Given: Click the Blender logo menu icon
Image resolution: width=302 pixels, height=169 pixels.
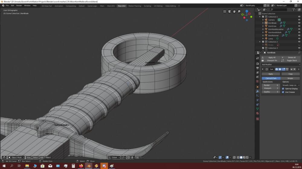Looking at the screenshot, I should [x=3, y=6].
